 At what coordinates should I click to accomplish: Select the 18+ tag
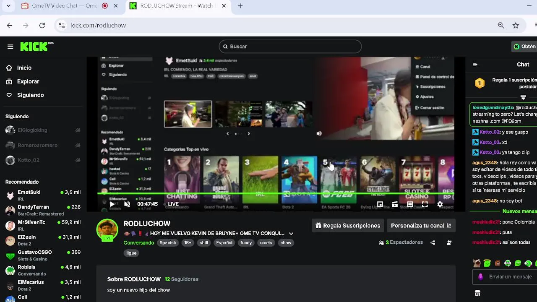click(x=188, y=243)
